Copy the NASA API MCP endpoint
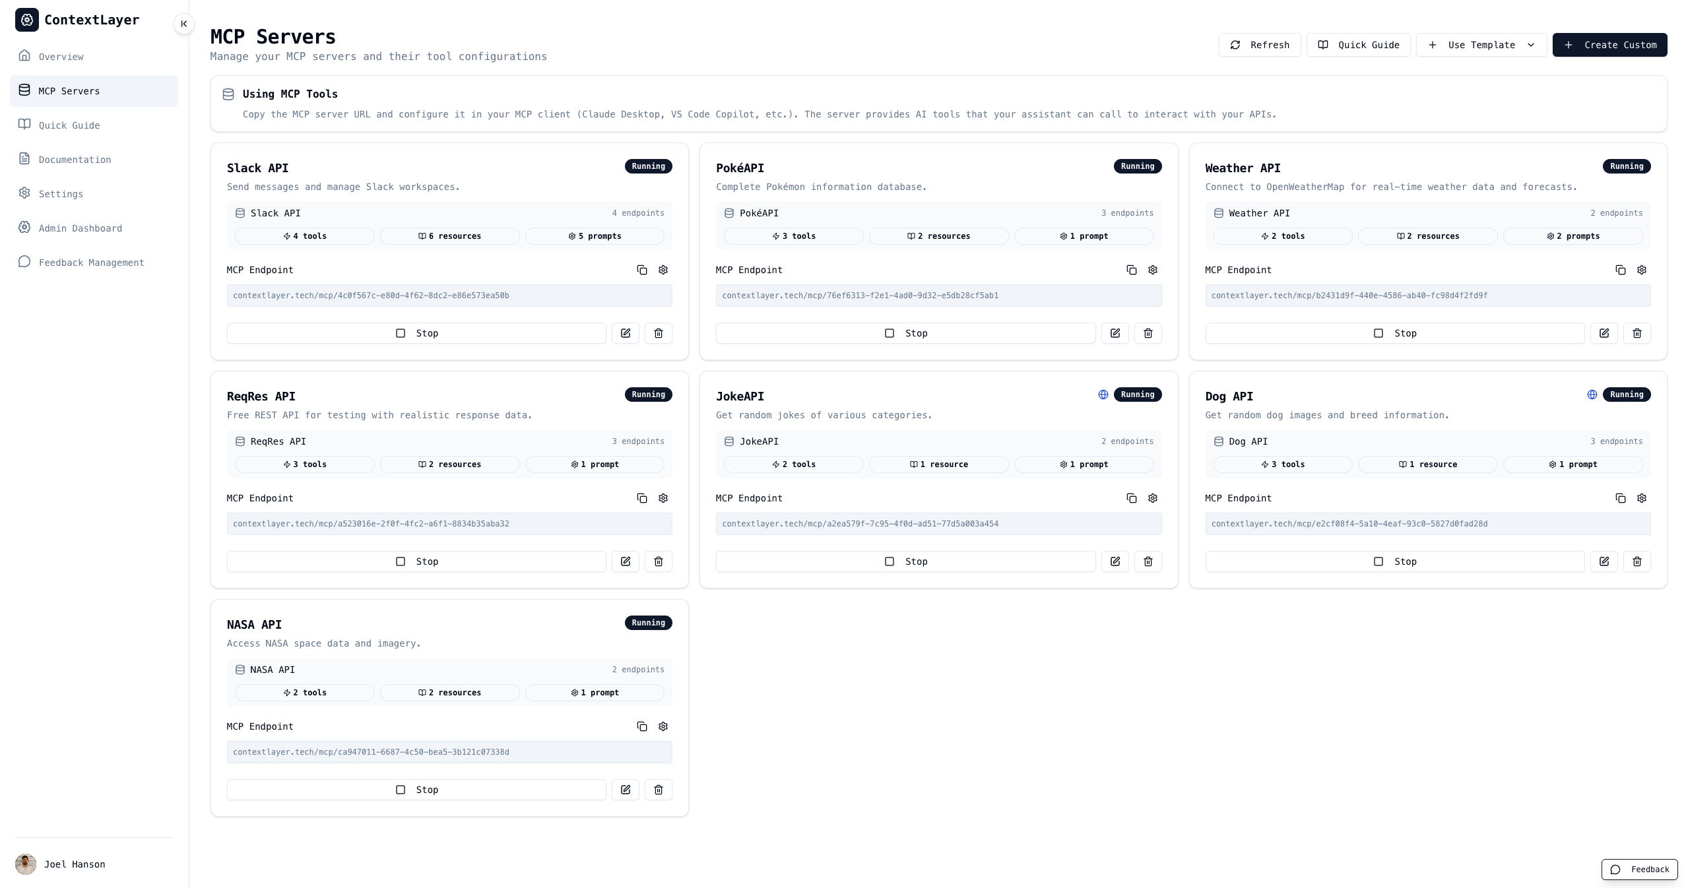1686x888 pixels. click(x=641, y=726)
